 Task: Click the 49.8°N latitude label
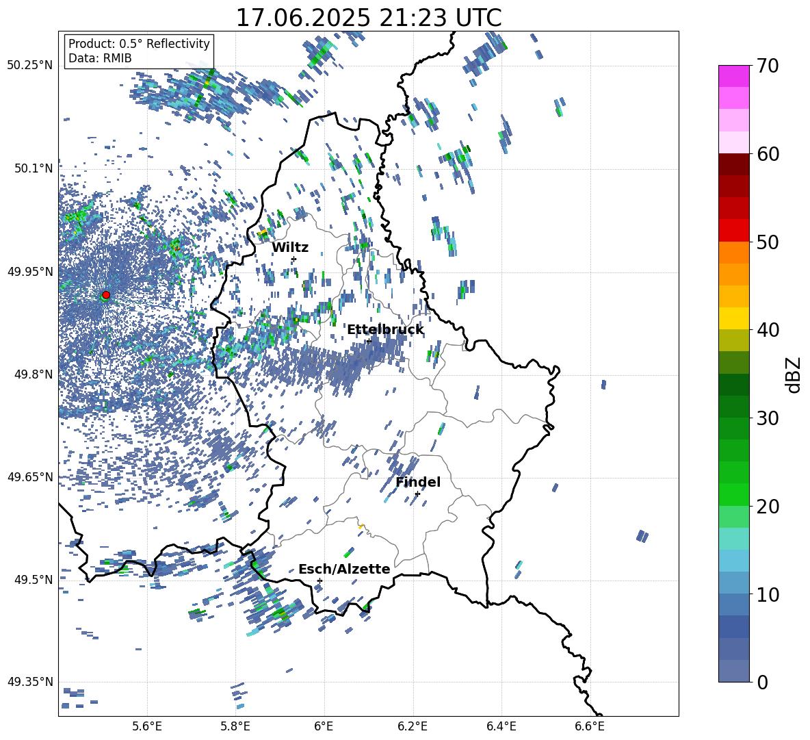[34, 374]
